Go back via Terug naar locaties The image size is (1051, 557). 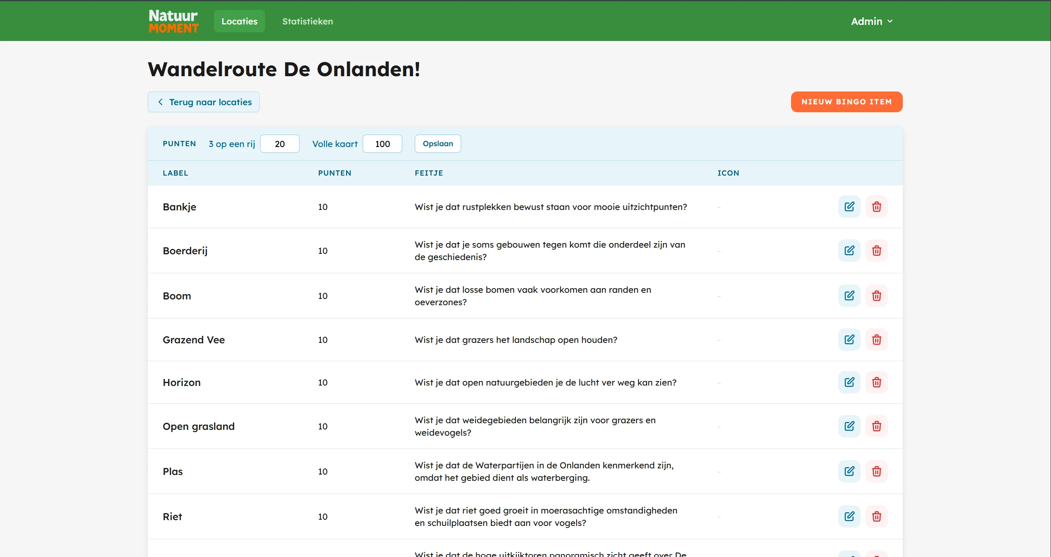(x=203, y=102)
